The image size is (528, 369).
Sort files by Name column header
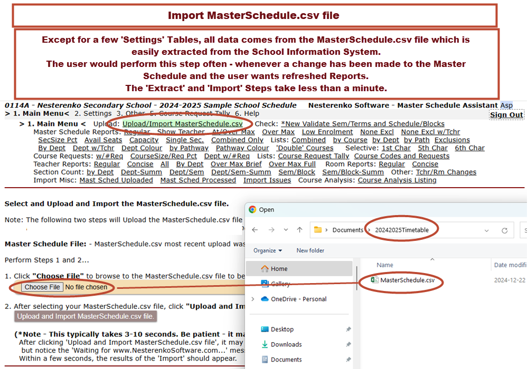pyautogui.click(x=385, y=265)
